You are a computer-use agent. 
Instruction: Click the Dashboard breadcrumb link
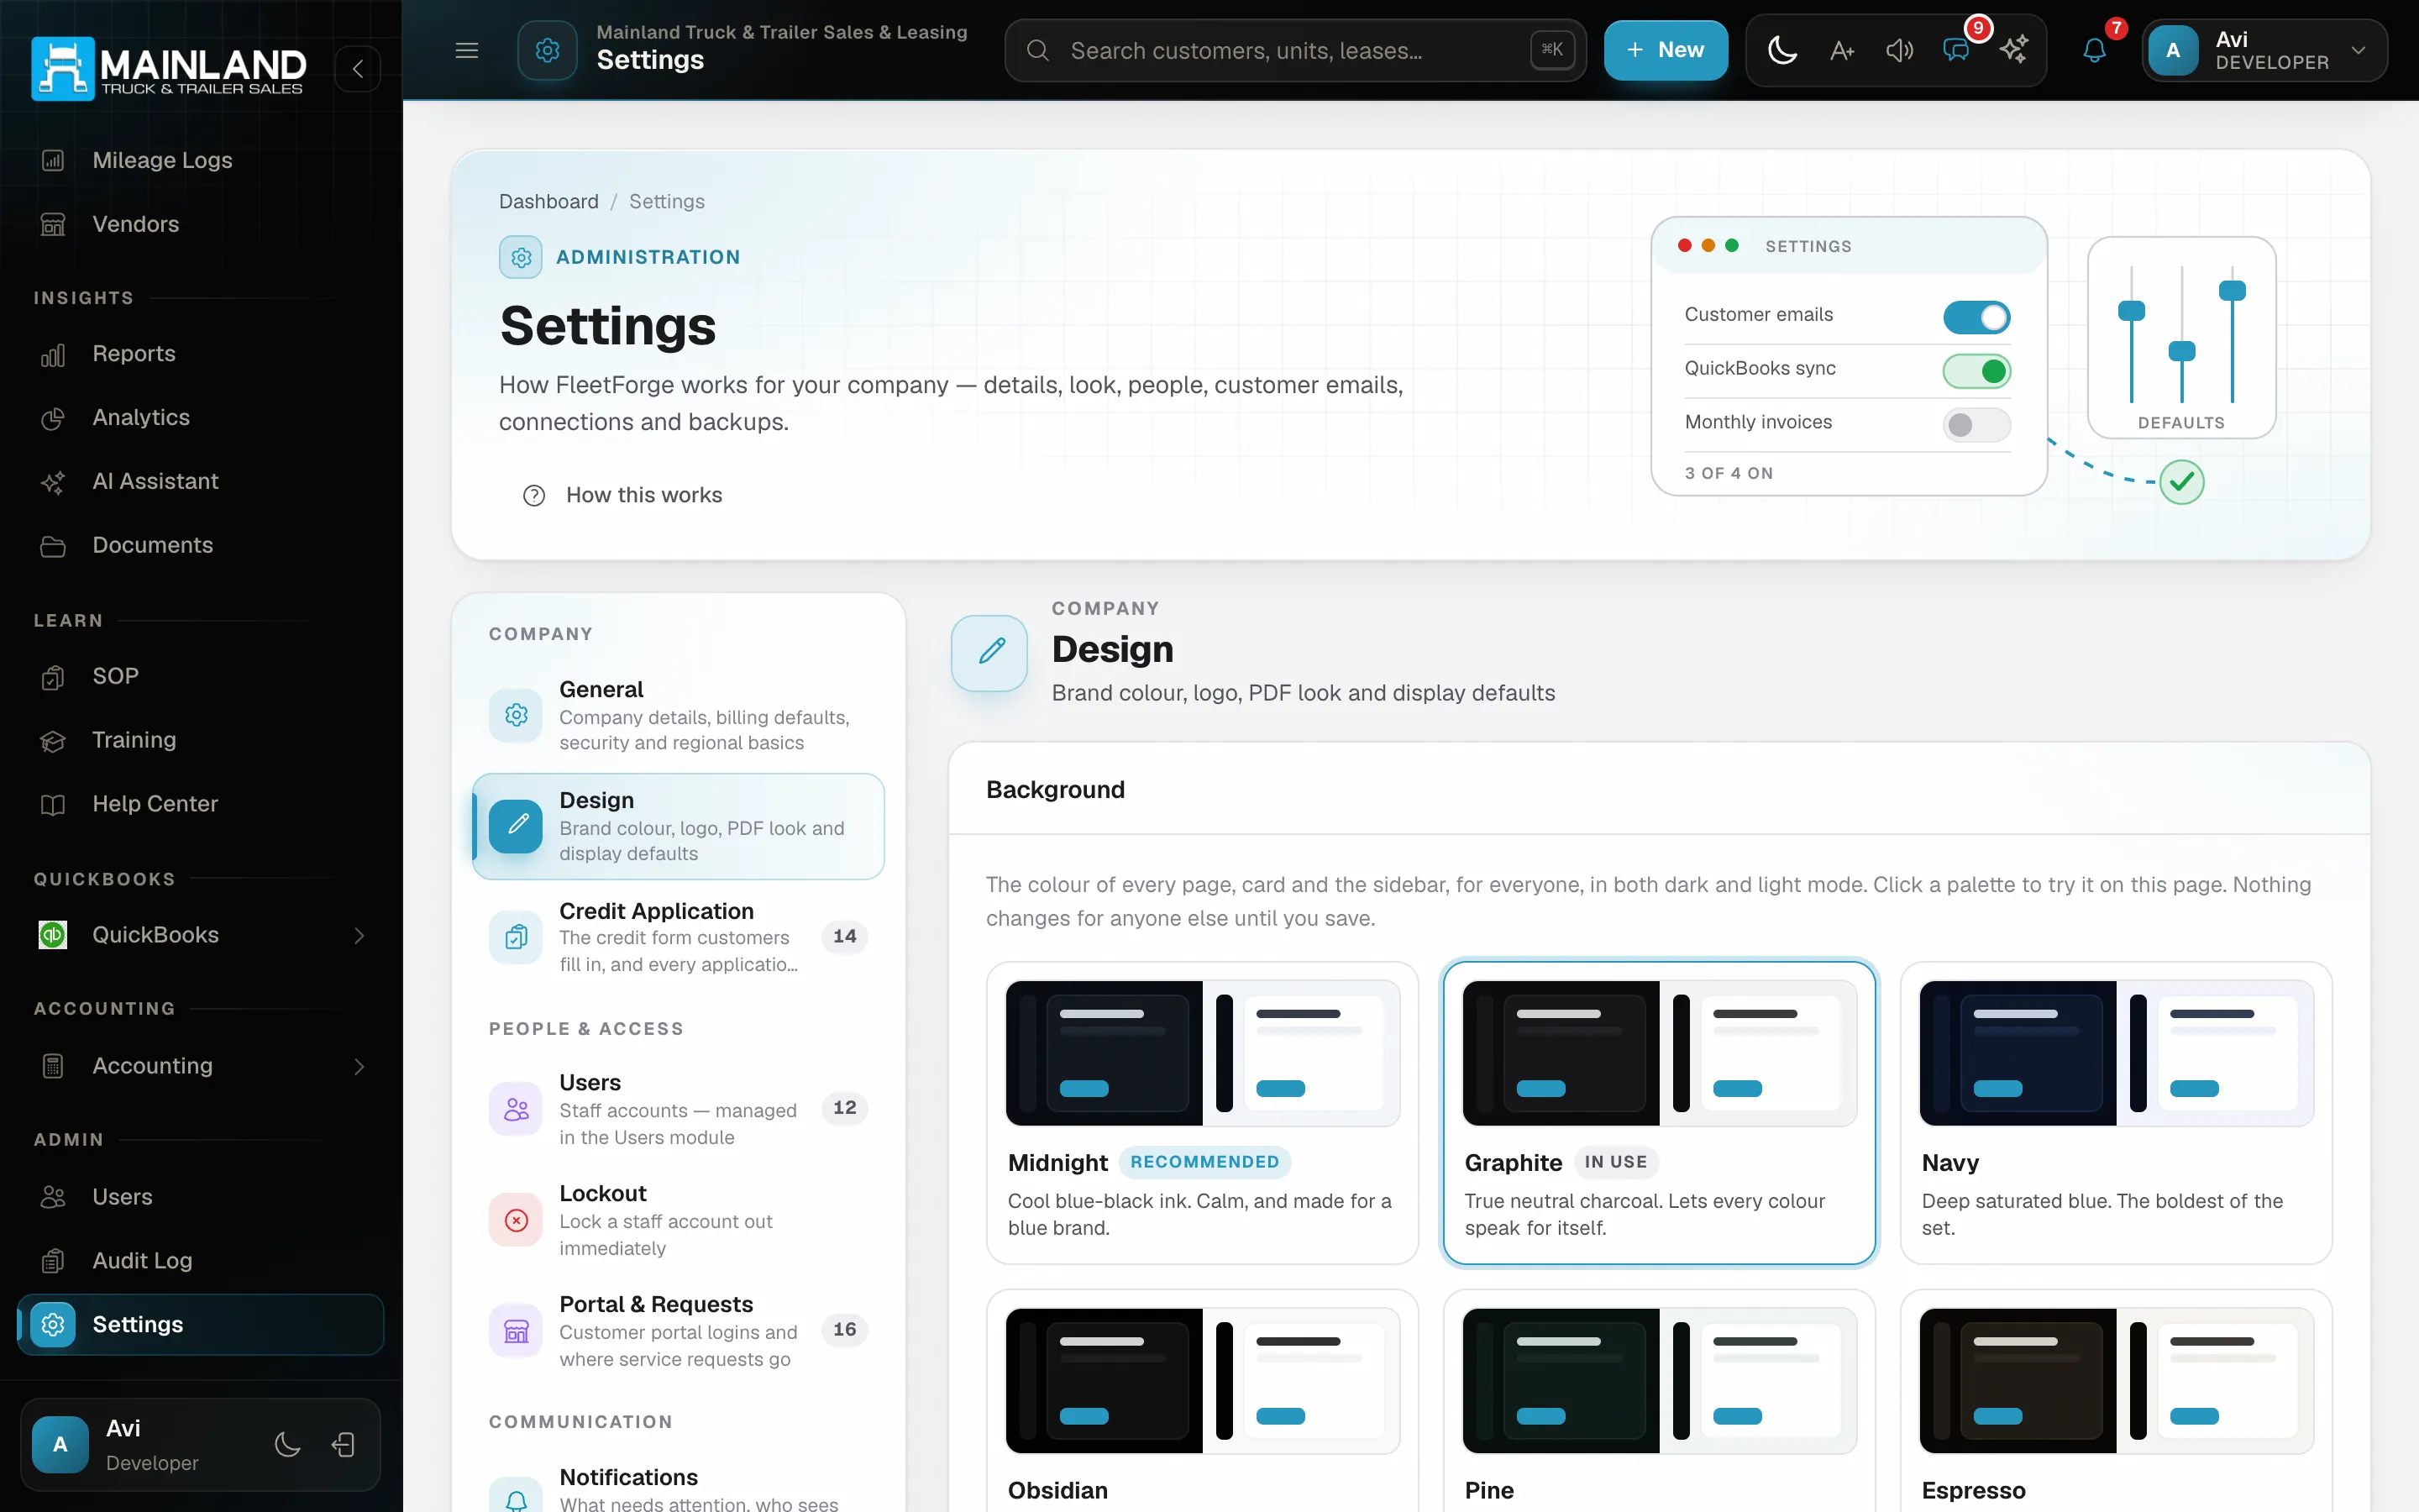pyautogui.click(x=548, y=202)
